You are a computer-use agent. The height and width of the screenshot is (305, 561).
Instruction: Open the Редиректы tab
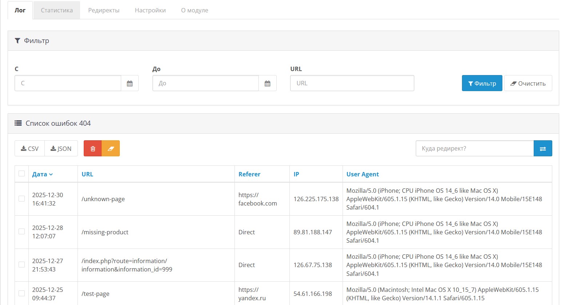[104, 10]
